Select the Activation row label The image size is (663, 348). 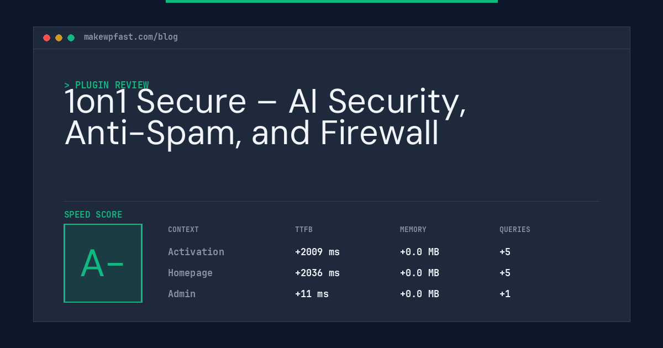(x=196, y=252)
